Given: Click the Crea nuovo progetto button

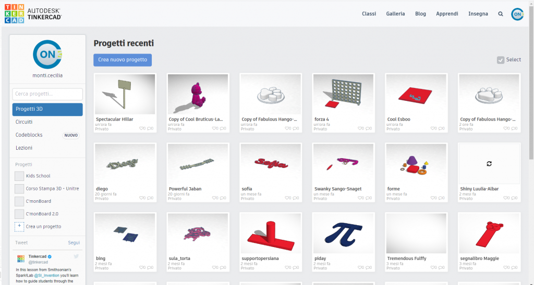Looking at the screenshot, I should click(123, 60).
